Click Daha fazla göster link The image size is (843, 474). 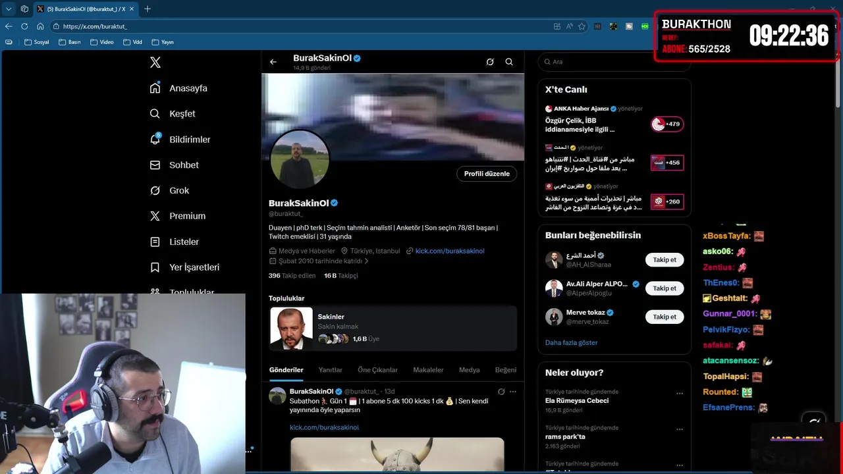tap(571, 343)
